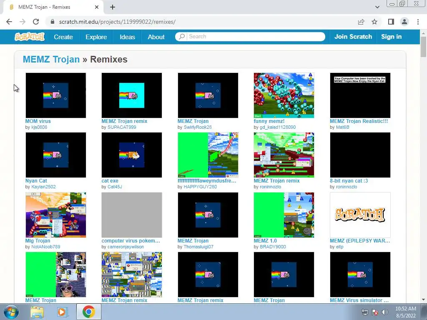Open the cat exe project link
The width and height of the screenshot is (427, 320).
point(110,181)
